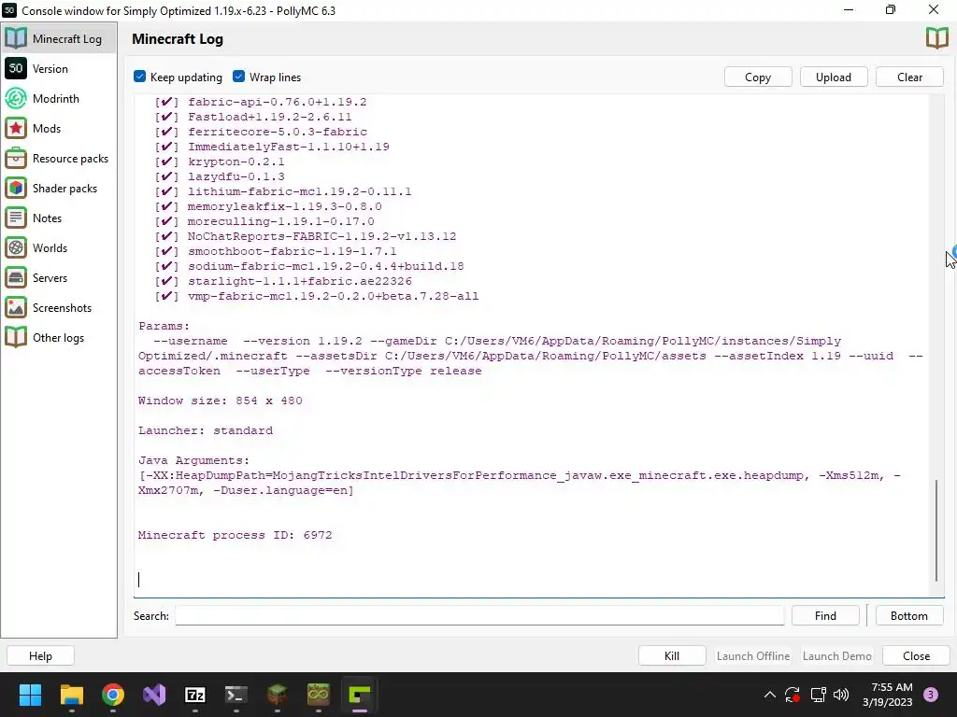
Task: Select the Modrinth sidebar icon
Action: [x=16, y=98]
